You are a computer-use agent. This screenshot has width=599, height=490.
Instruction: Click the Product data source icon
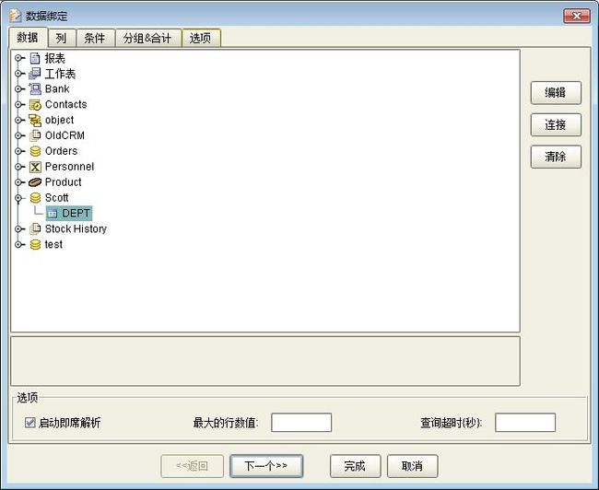coord(35,182)
